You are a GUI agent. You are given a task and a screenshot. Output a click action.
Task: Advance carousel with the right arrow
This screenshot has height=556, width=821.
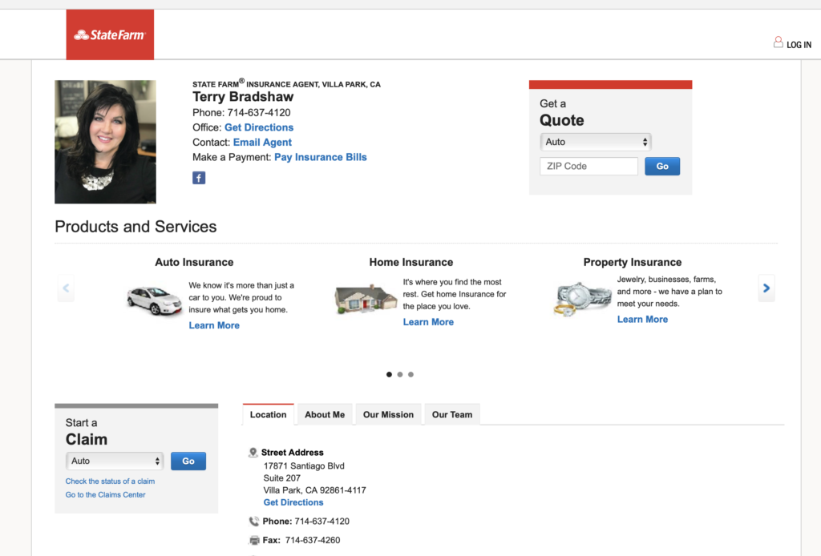(766, 288)
